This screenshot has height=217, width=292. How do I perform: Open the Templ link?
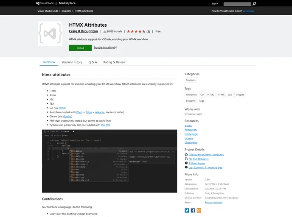(x=62, y=108)
